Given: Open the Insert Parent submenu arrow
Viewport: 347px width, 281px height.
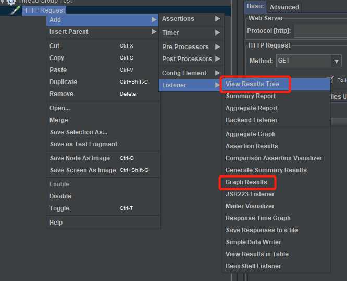Looking at the screenshot, I should click(154, 32).
